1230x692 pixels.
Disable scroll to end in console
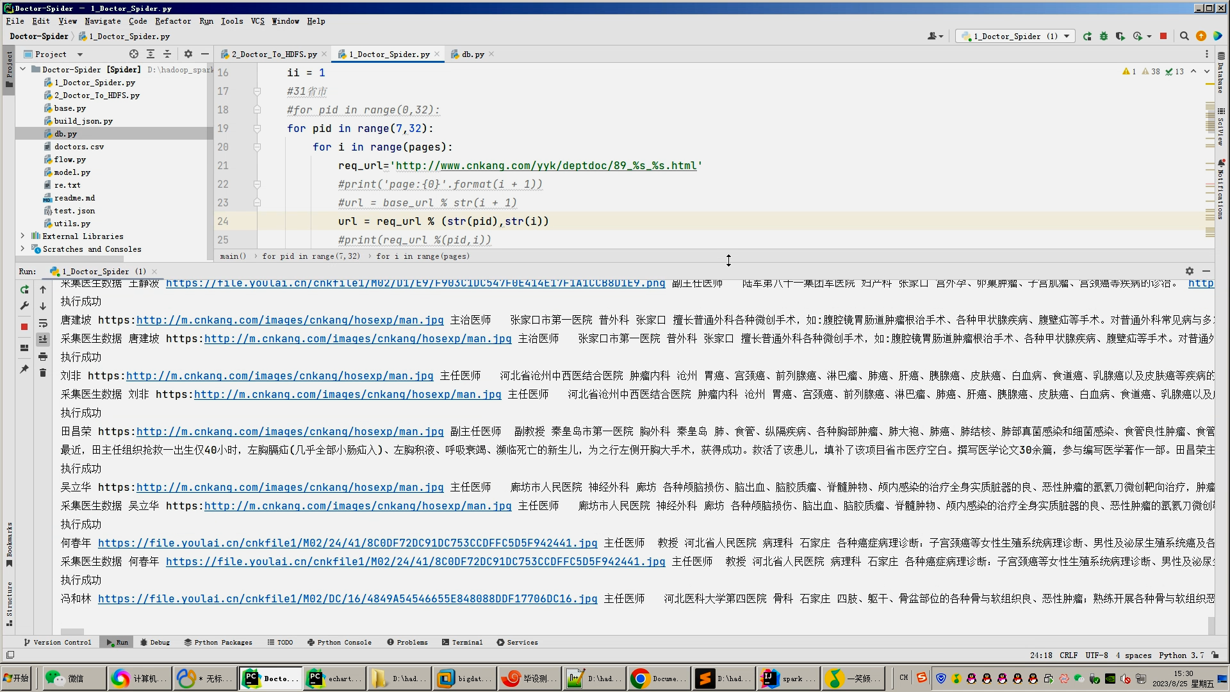(43, 340)
